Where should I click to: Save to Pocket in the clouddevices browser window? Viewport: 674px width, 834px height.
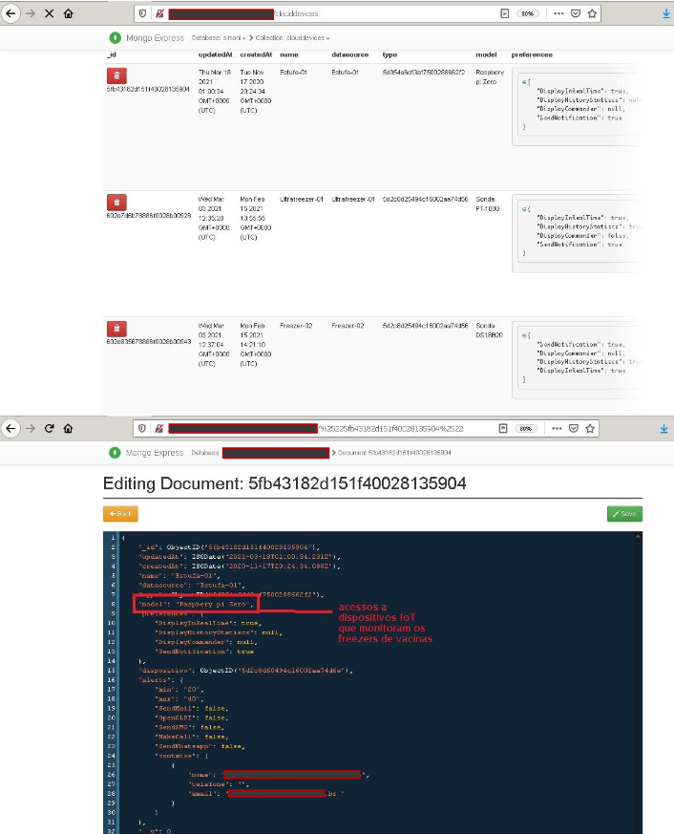pos(575,13)
